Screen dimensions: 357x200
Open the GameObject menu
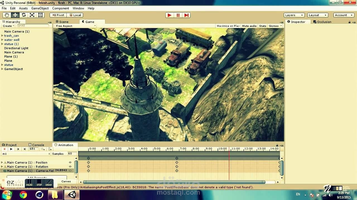[40, 8]
